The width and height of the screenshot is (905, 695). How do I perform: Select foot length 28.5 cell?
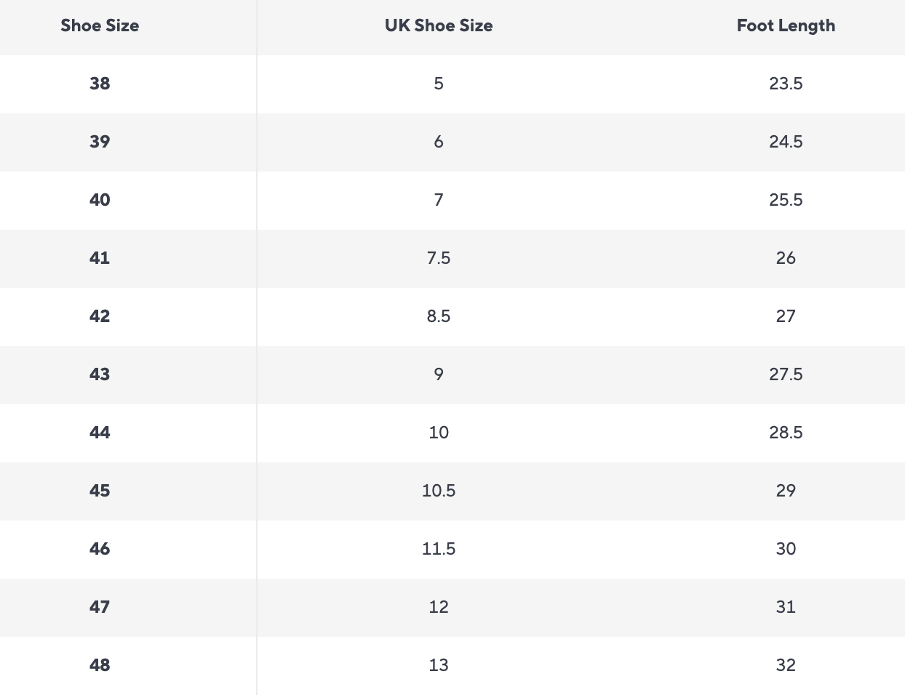point(786,433)
